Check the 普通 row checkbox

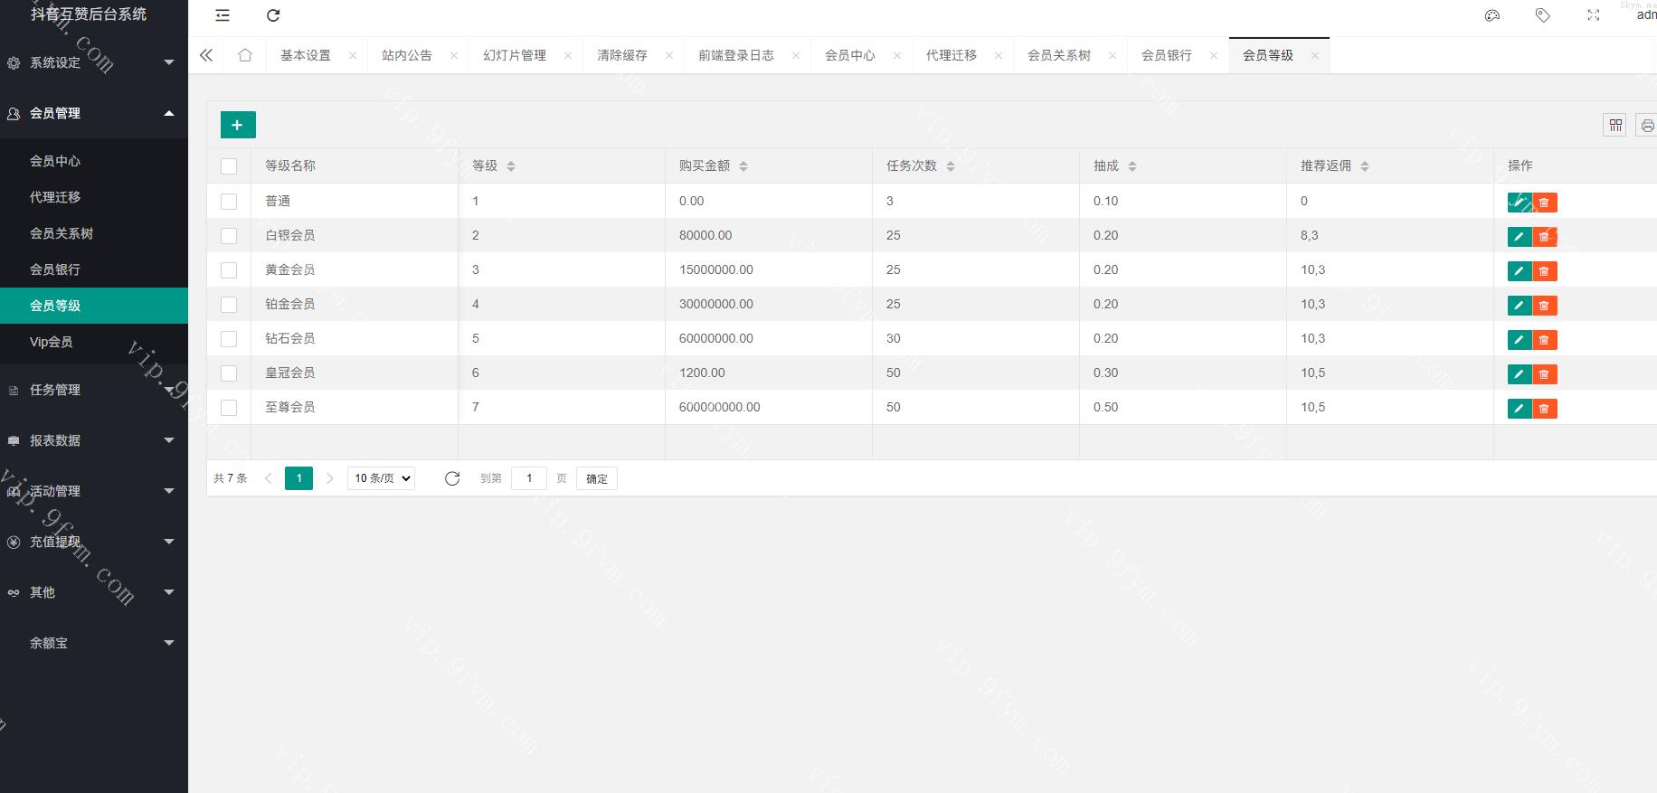pos(229,202)
